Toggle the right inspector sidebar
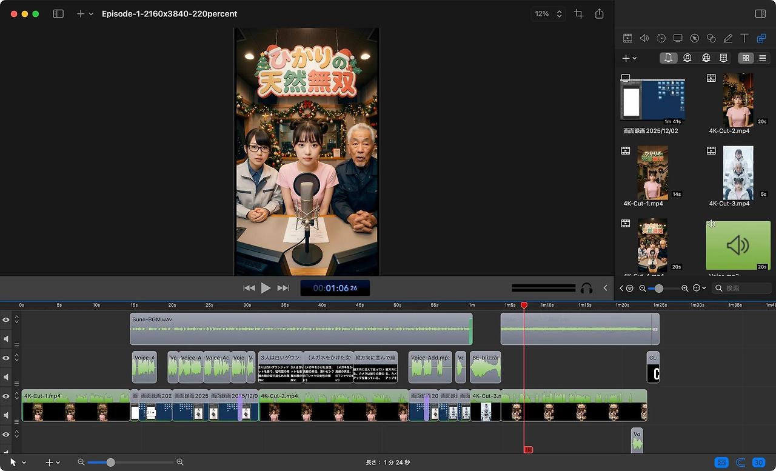 760,13
